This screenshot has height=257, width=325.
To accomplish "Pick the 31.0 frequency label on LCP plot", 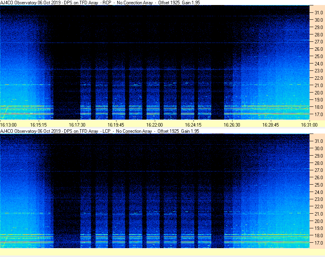I will pos(319,141).
